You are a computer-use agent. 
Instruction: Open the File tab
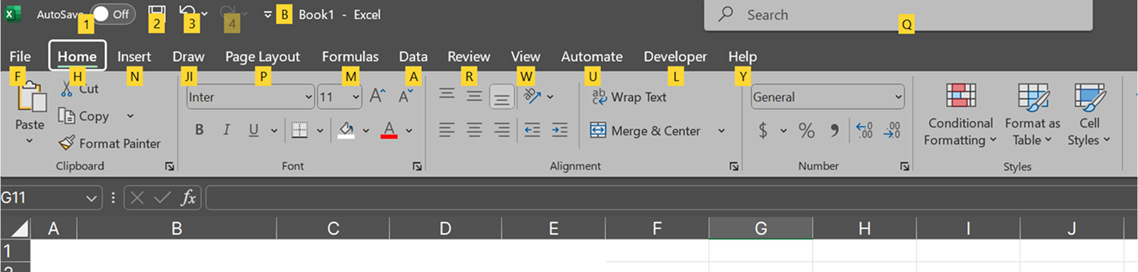pyautogui.click(x=20, y=56)
